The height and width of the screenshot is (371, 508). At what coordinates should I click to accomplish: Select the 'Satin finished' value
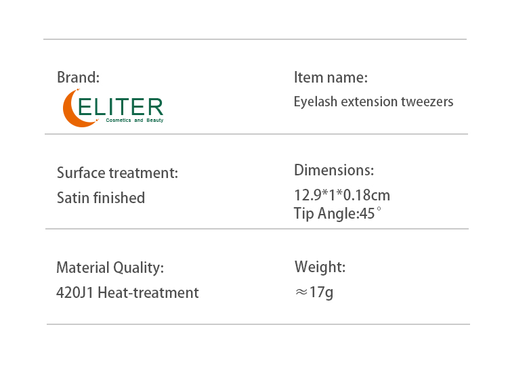point(101,198)
